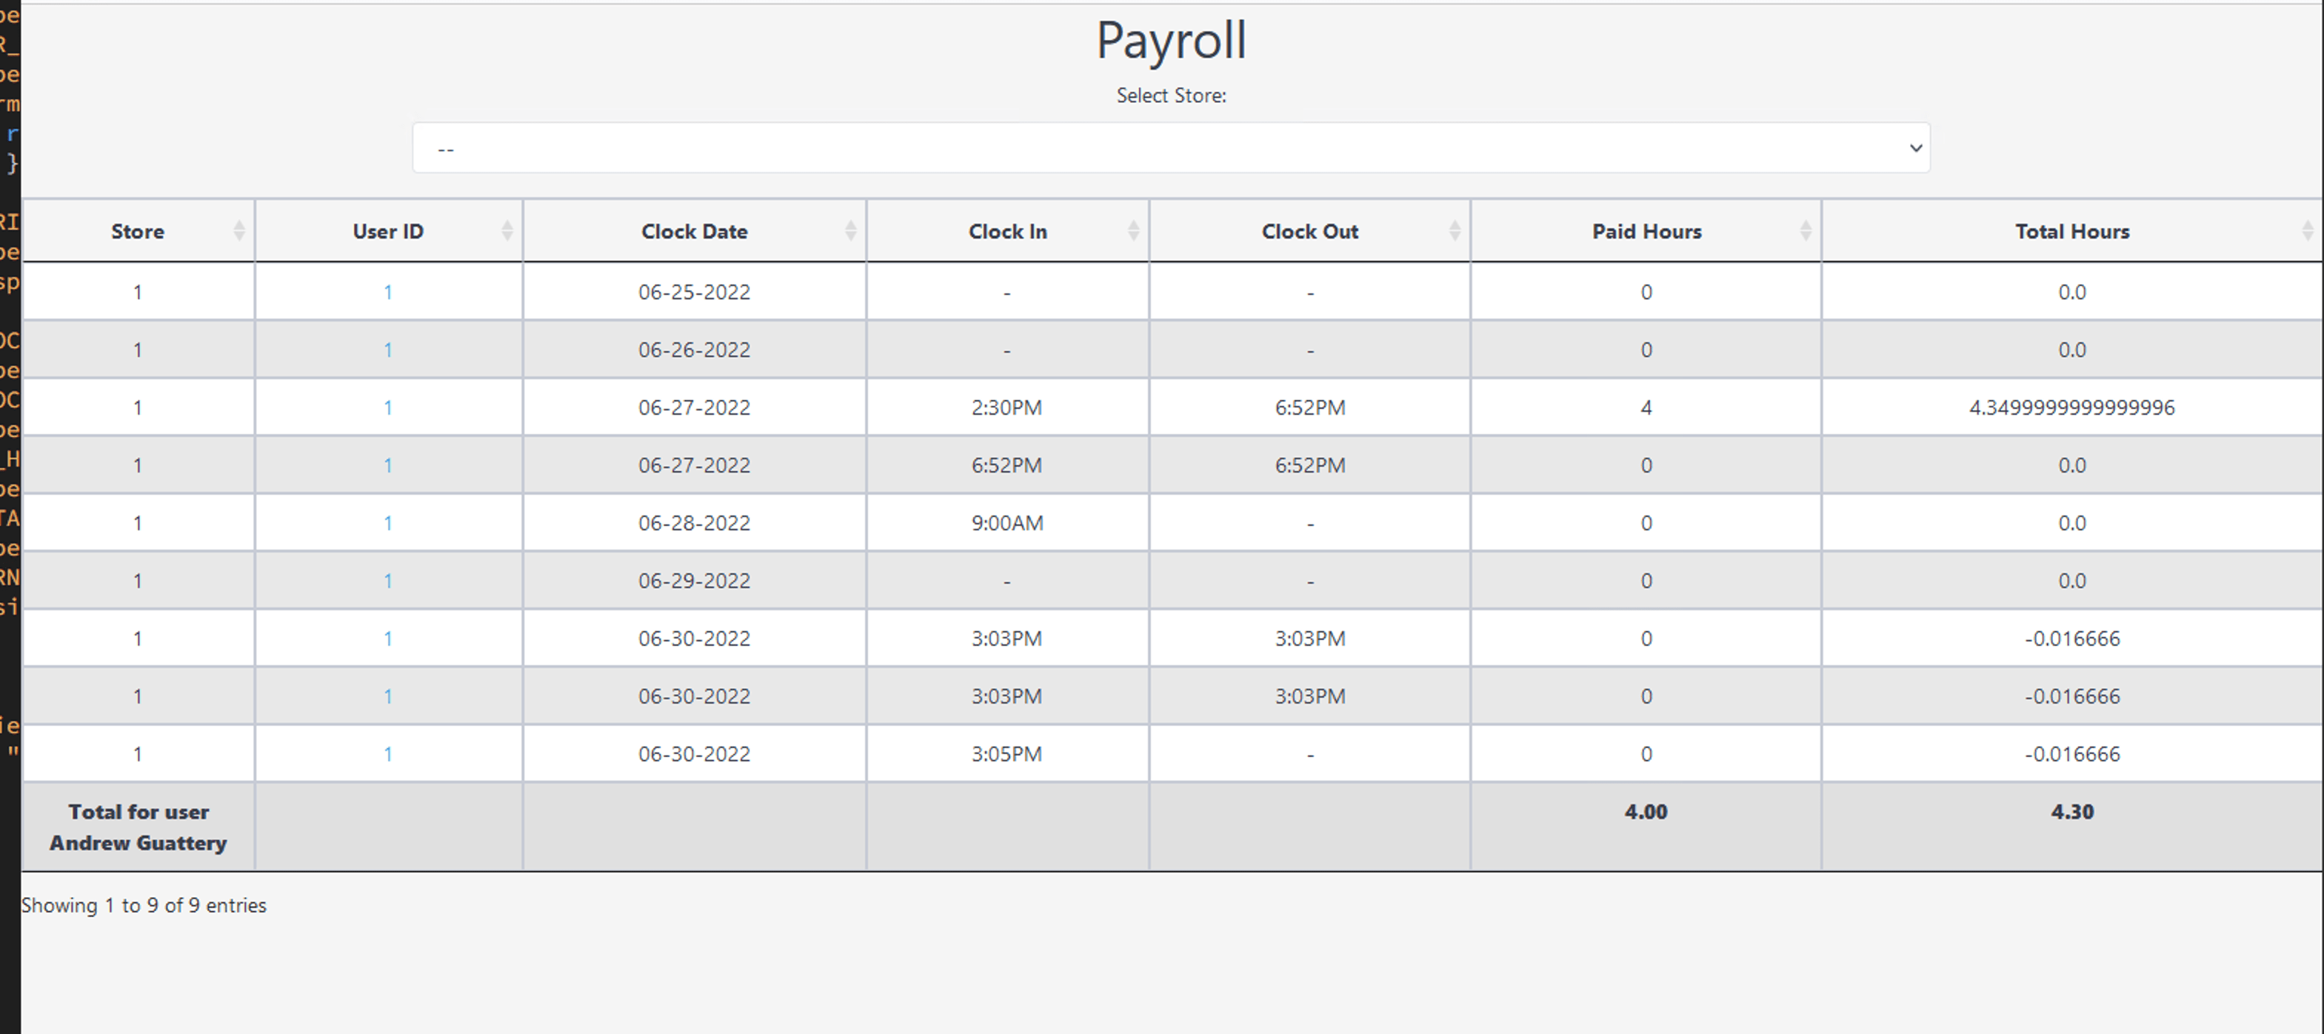Open the Select Store dropdown
2324x1034 pixels.
[x=1170, y=148]
